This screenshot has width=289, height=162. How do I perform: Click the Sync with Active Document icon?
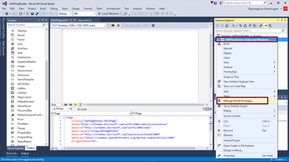click(x=241, y=26)
